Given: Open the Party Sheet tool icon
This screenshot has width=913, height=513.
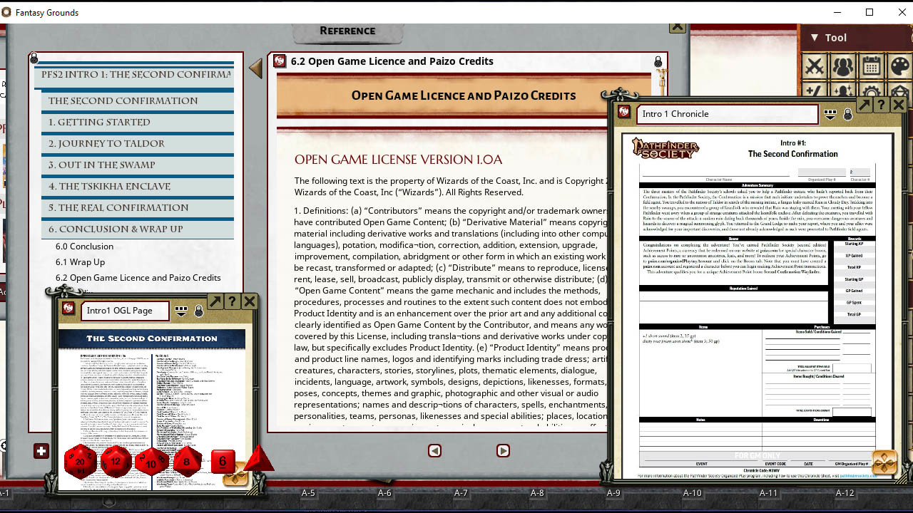Looking at the screenshot, I should click(x=844, y=67).
